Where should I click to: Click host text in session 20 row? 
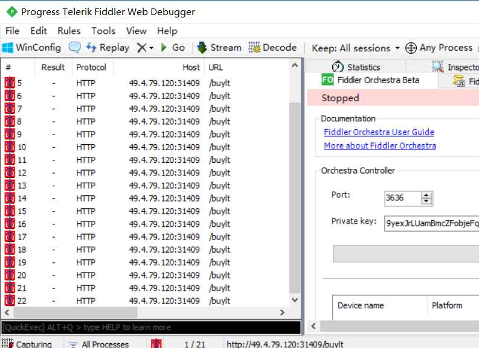click(x=164, y=275)
